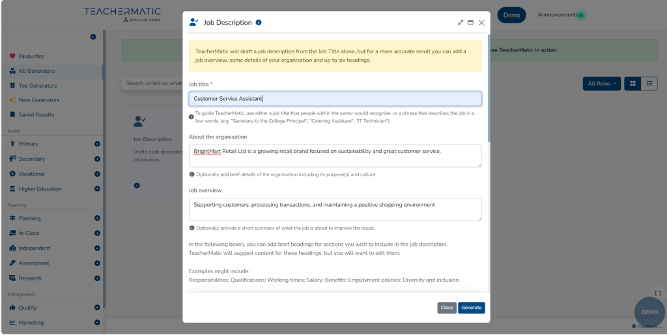
Task: Click the Research icon
Action: [x=12, y=278]
